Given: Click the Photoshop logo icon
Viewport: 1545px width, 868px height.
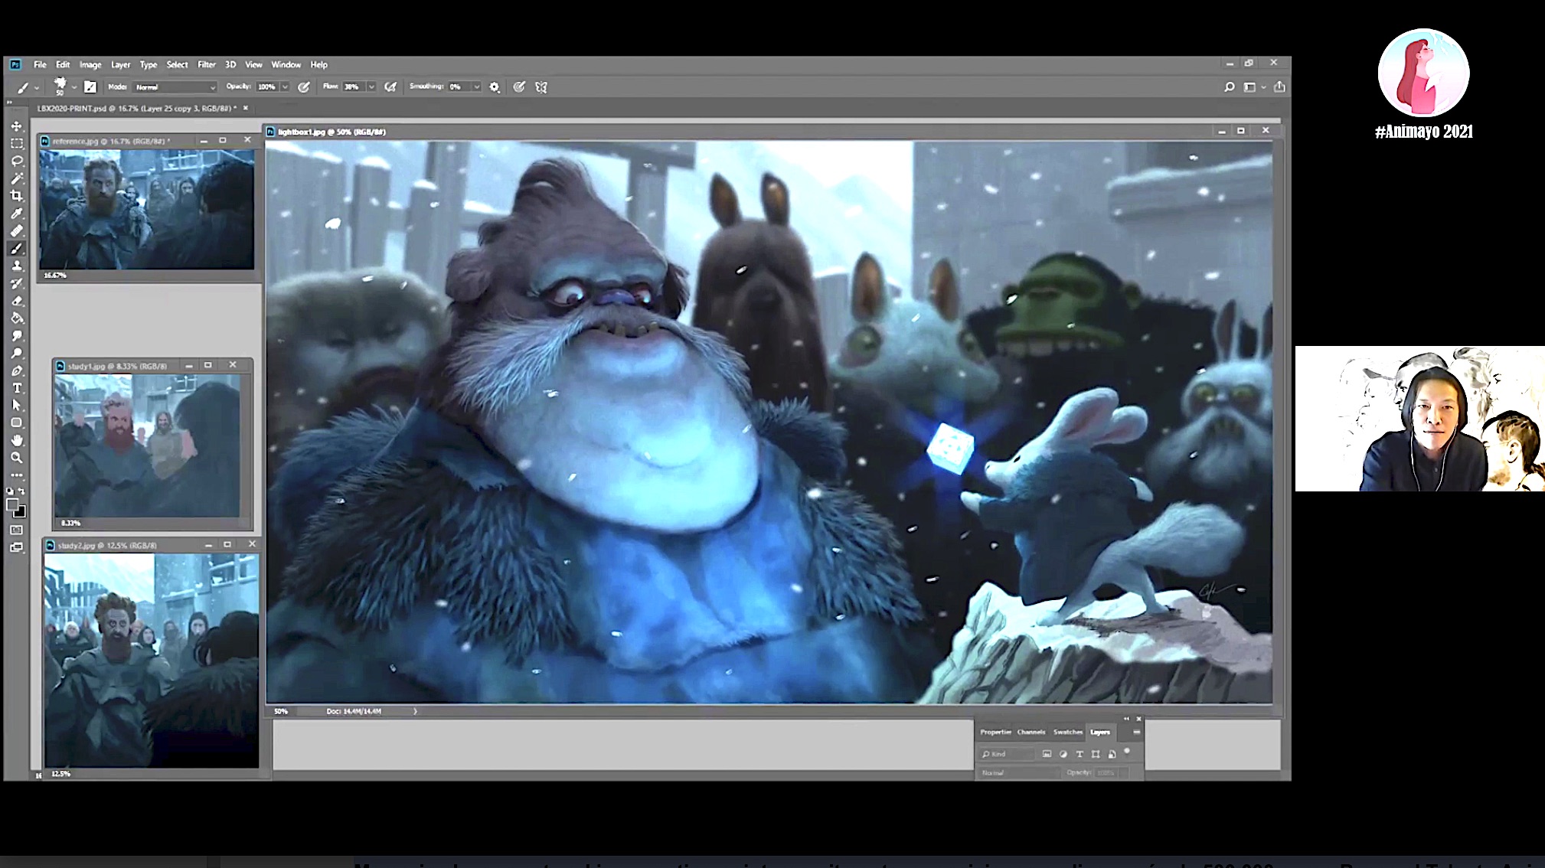Looking at the screenshot, I should coord(15,65).
